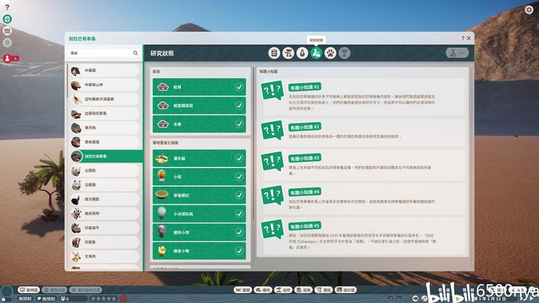Click the checkmark on the 水果 row
The height and width of the screenshot is (303, 539).
(239, 124)
